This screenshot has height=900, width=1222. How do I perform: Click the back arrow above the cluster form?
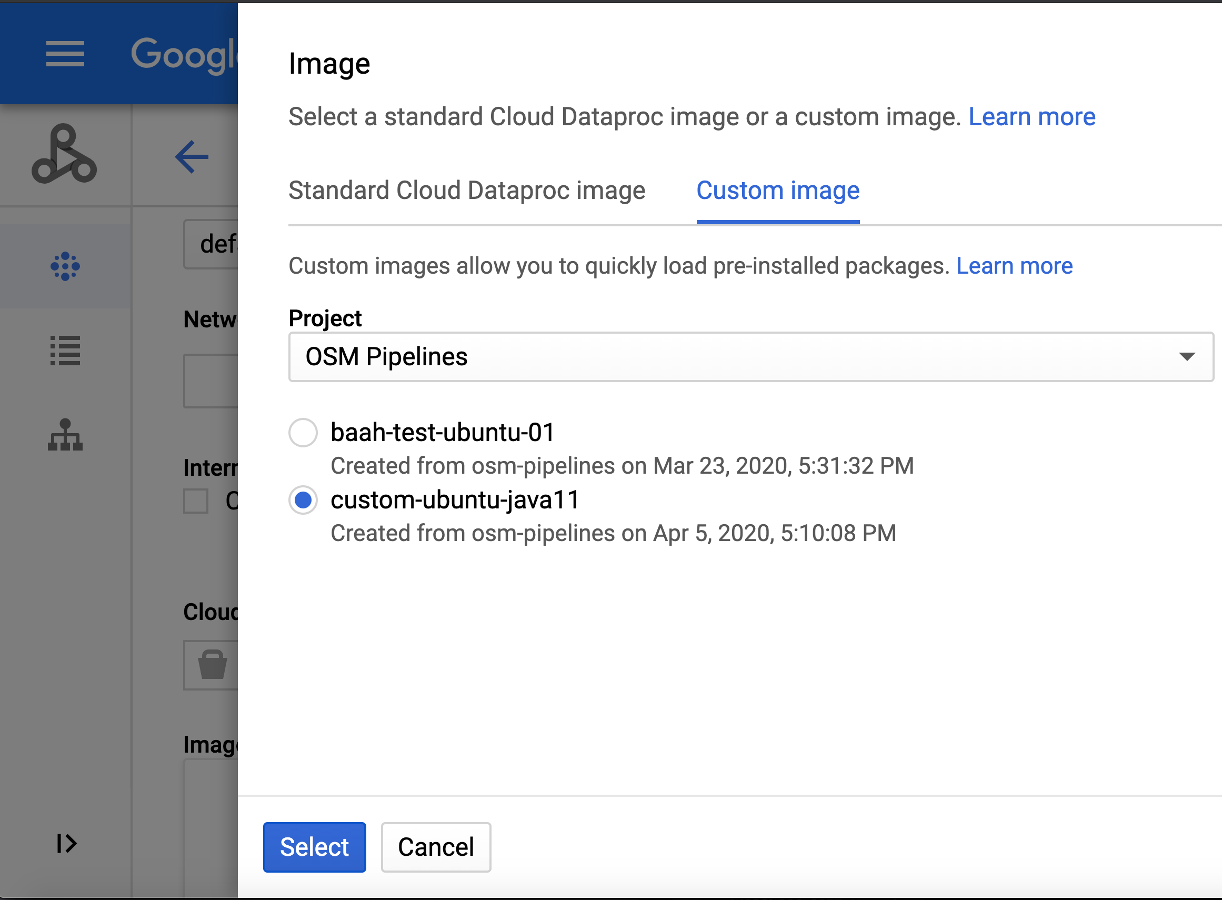192,157
